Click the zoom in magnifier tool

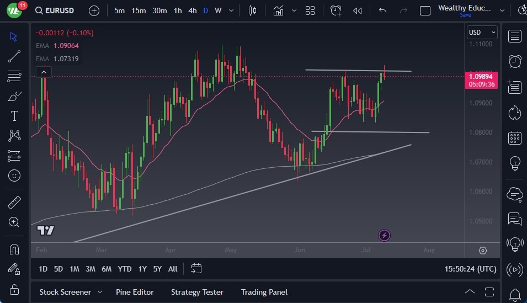(14, 222)
